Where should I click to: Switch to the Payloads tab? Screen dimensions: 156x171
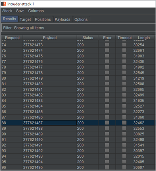(x=62, y=19)
